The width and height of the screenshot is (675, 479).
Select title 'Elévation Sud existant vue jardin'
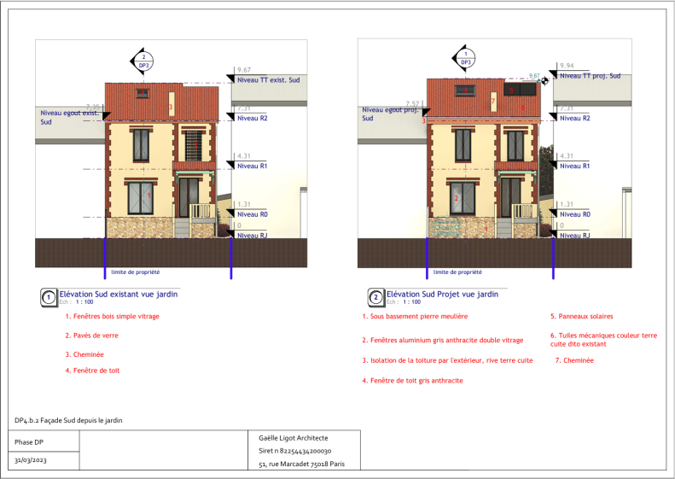(119, 295)
